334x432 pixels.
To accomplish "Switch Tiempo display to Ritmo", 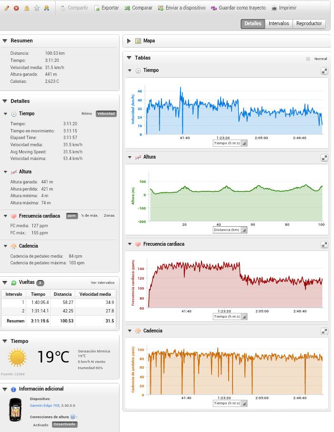I will coord(87,114).
